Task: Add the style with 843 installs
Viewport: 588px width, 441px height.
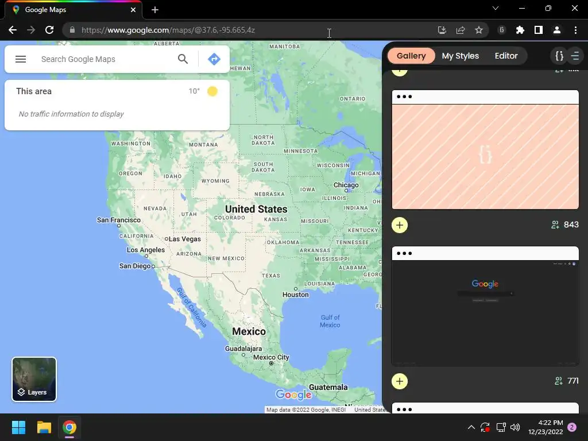Action: (400, 225)
